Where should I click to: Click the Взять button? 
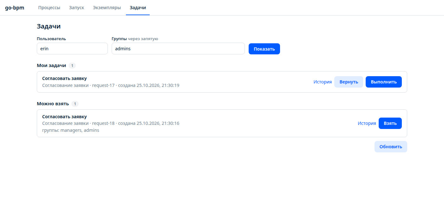click(x=390, y=123)
